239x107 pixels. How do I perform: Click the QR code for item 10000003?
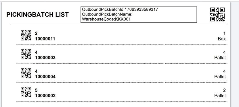pos(26,54)
